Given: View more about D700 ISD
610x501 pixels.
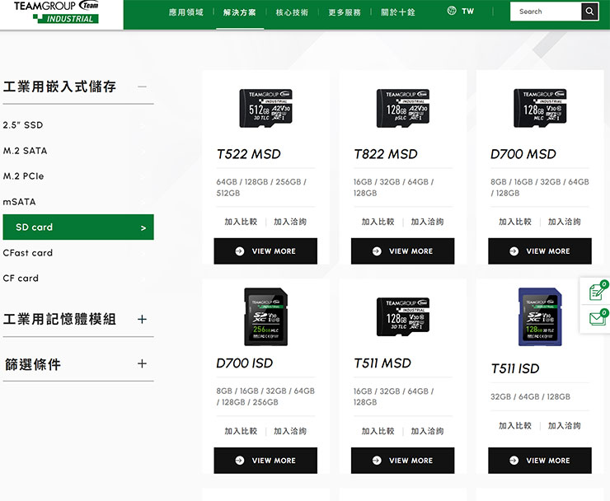Looking at the screenshot, I should point(265,461).
